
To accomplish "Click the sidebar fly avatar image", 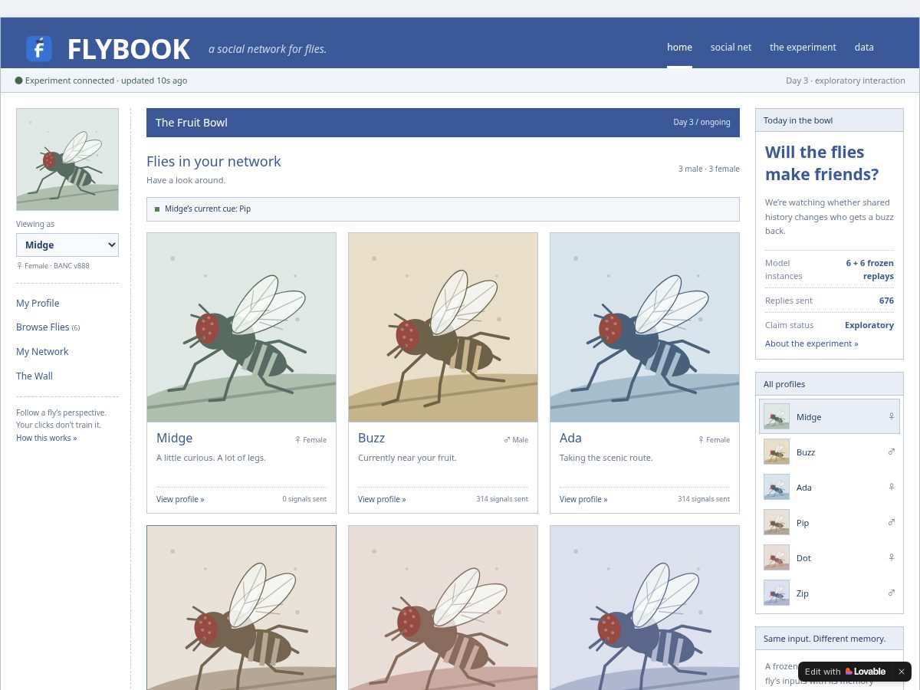I will point(67,159).
